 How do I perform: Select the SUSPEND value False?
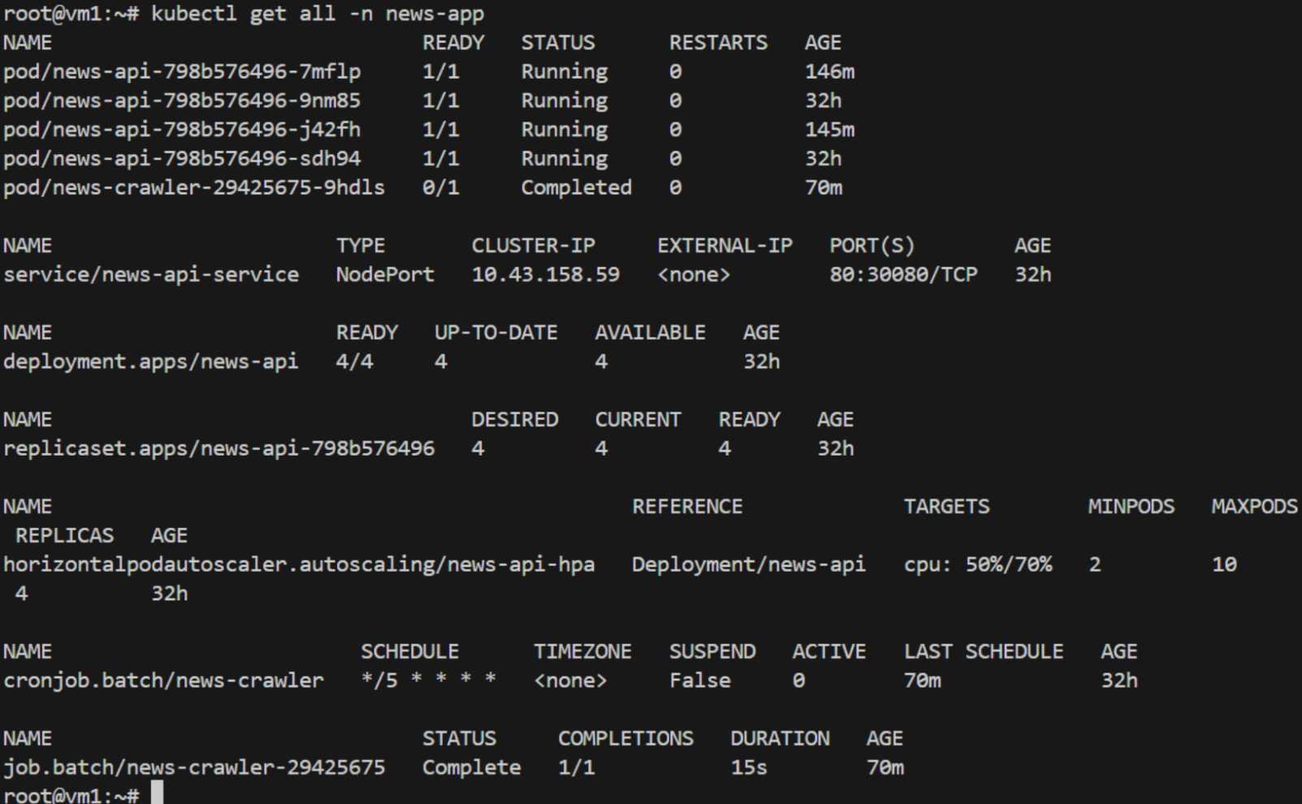tap(702, 681)
